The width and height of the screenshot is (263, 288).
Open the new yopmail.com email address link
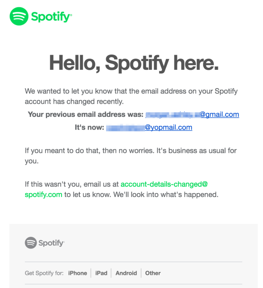(149, 127)
